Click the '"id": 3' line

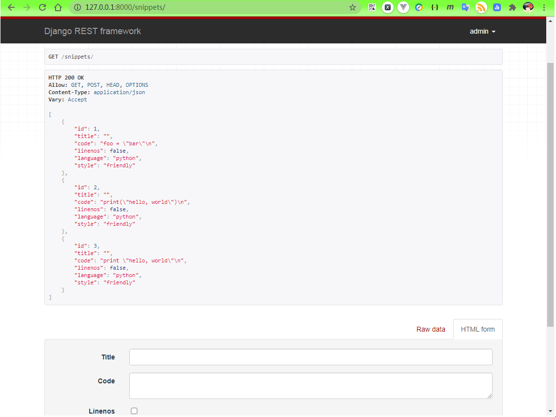click(x=87, y=246)
